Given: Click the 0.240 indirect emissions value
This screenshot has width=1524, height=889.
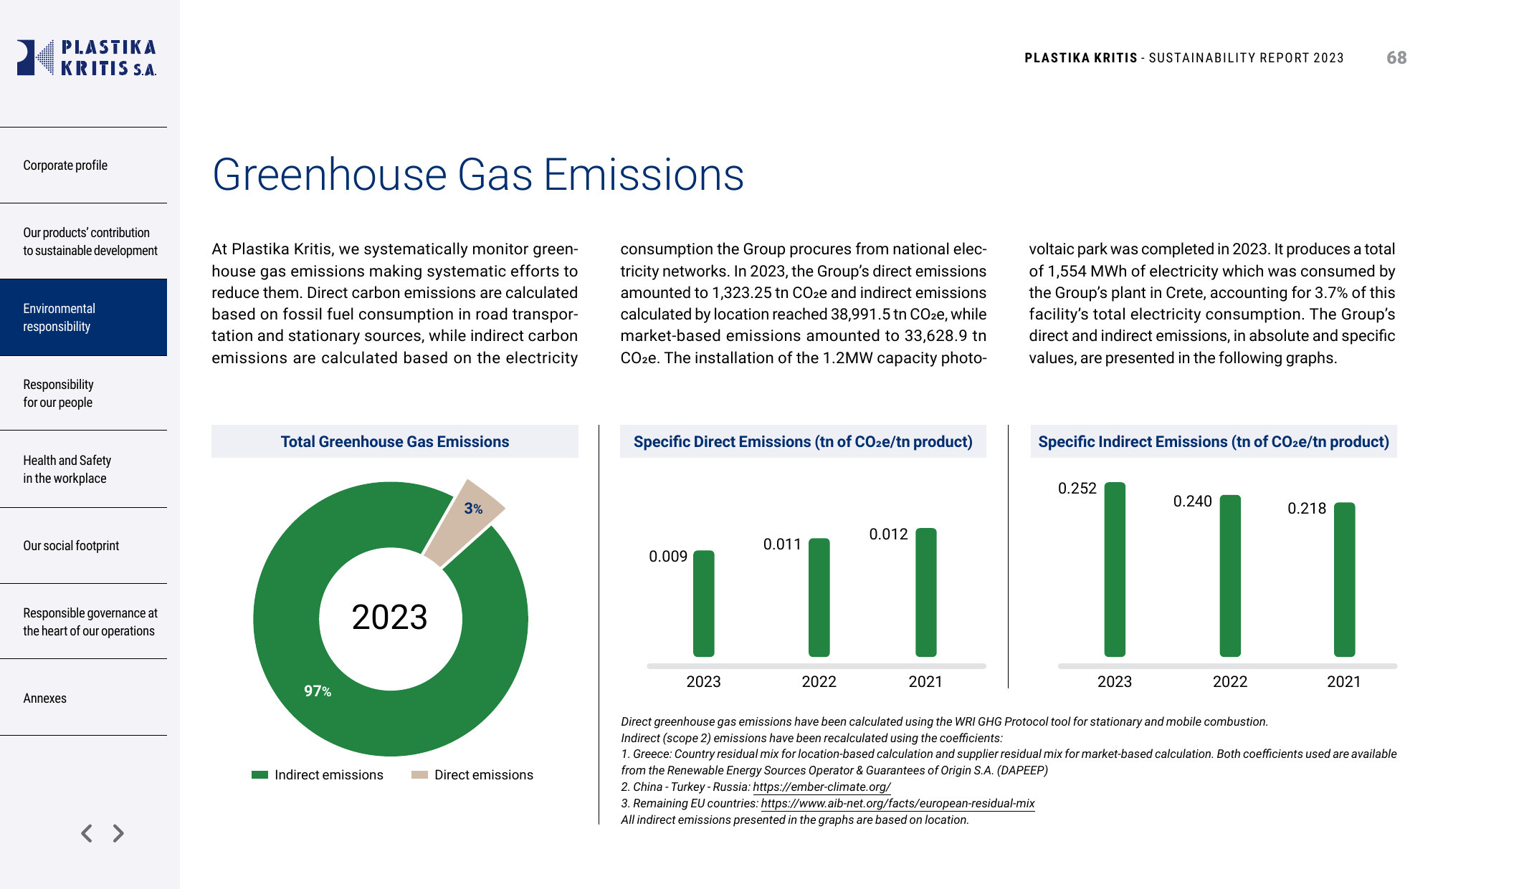Looking at the screenshot, I should pyautogui.click(x=1192, y=501).
